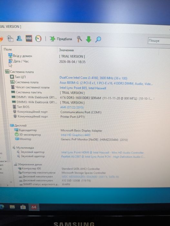The width and height of the screenshot is (170, 226).
Task: Select the Microsoft Basic Display Adapter value
Action: (x=81, y=130)
